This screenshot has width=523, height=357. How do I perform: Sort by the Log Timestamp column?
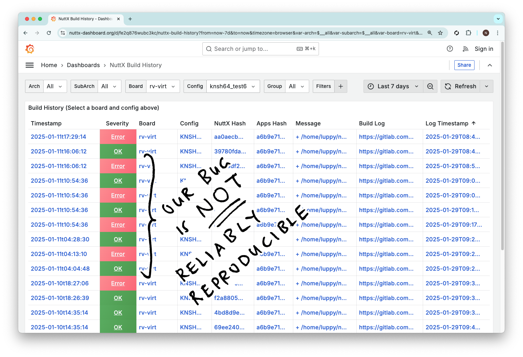pyautogui.click(x=450, y=123)
